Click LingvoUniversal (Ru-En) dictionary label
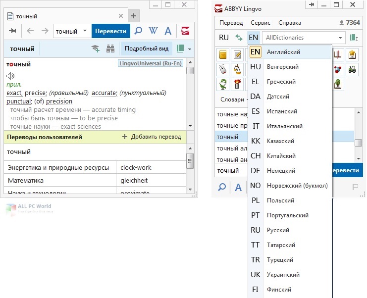367x298 pixels. [x=151, y=63]
